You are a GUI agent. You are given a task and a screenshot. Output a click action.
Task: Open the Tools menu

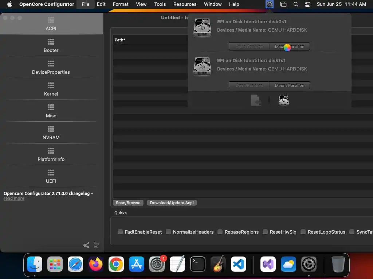point(160,4)
